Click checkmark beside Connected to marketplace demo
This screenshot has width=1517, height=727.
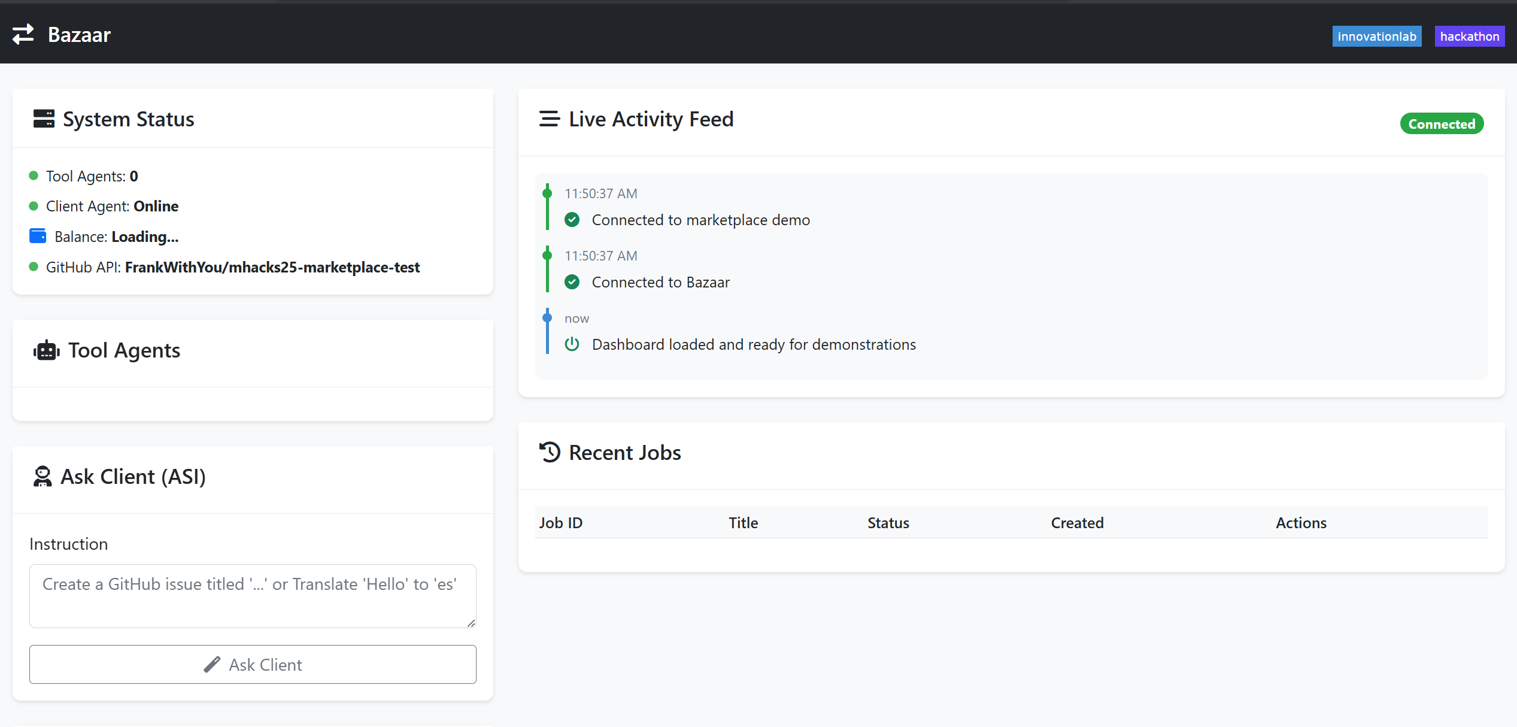tap(572, 219)
